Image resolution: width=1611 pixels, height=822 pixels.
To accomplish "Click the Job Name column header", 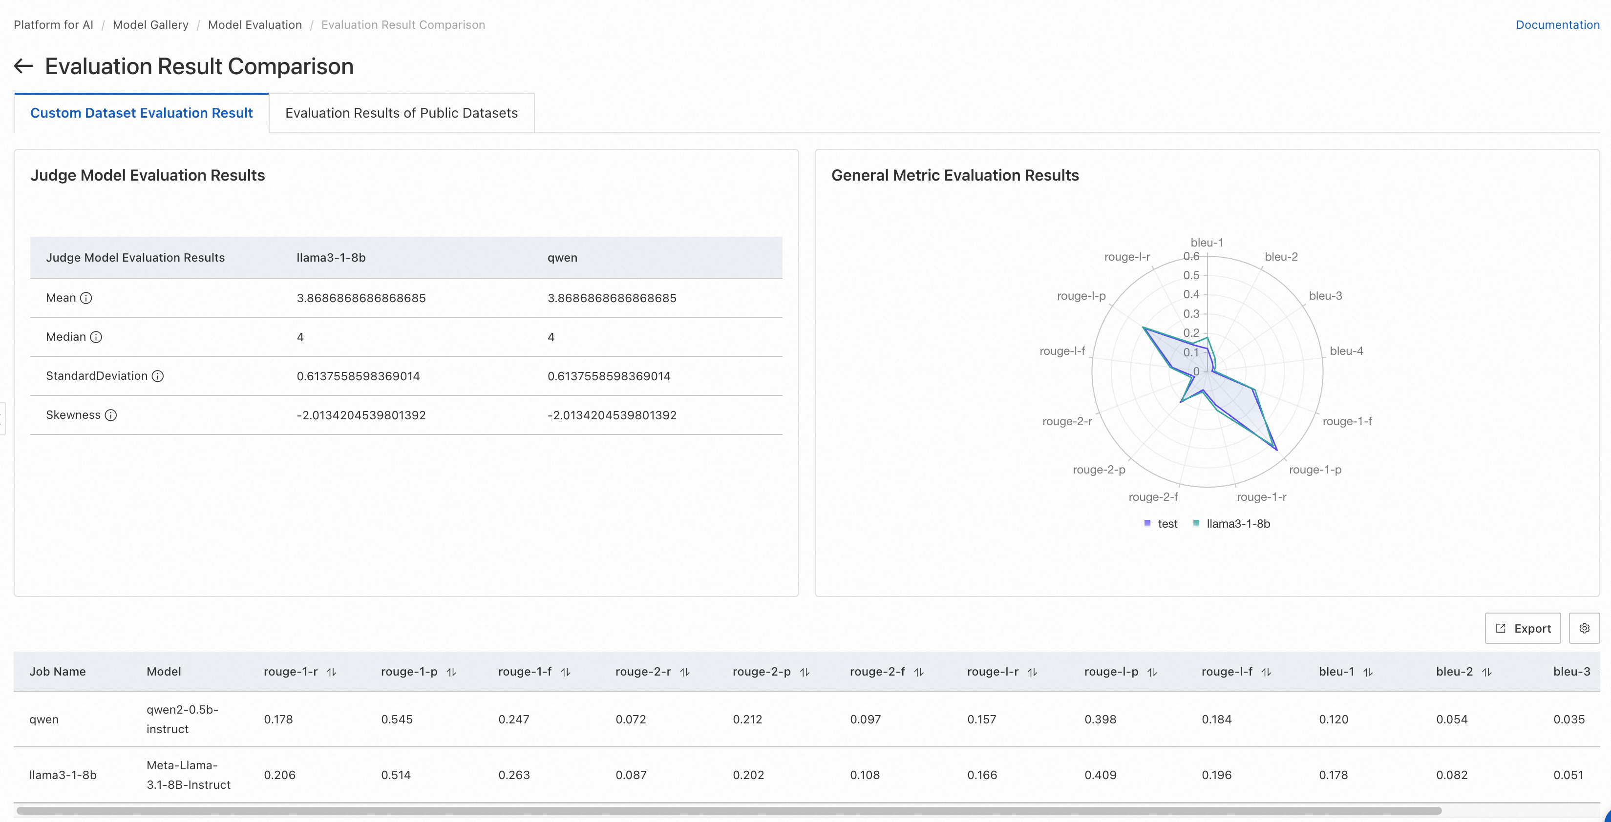I will pos(58,672).
